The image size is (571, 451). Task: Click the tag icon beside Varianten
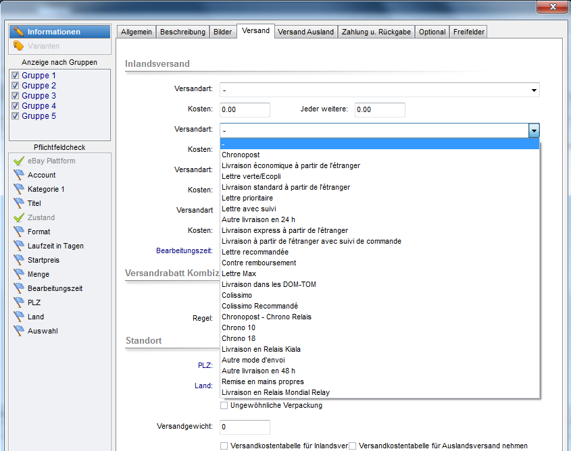(x=19, y=46)
